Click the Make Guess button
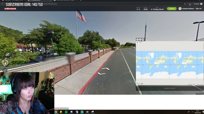 pos(170,88)
